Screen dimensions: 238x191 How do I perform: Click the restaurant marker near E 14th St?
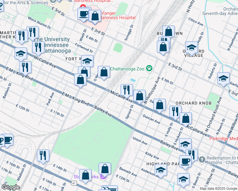[43, 157]
